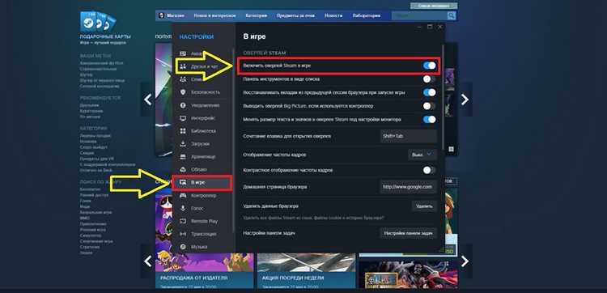This screenshot has height=293, width=607.
Task: Toggle overlay text scaling to monitor settings
Action: click(x=429, y=119)
